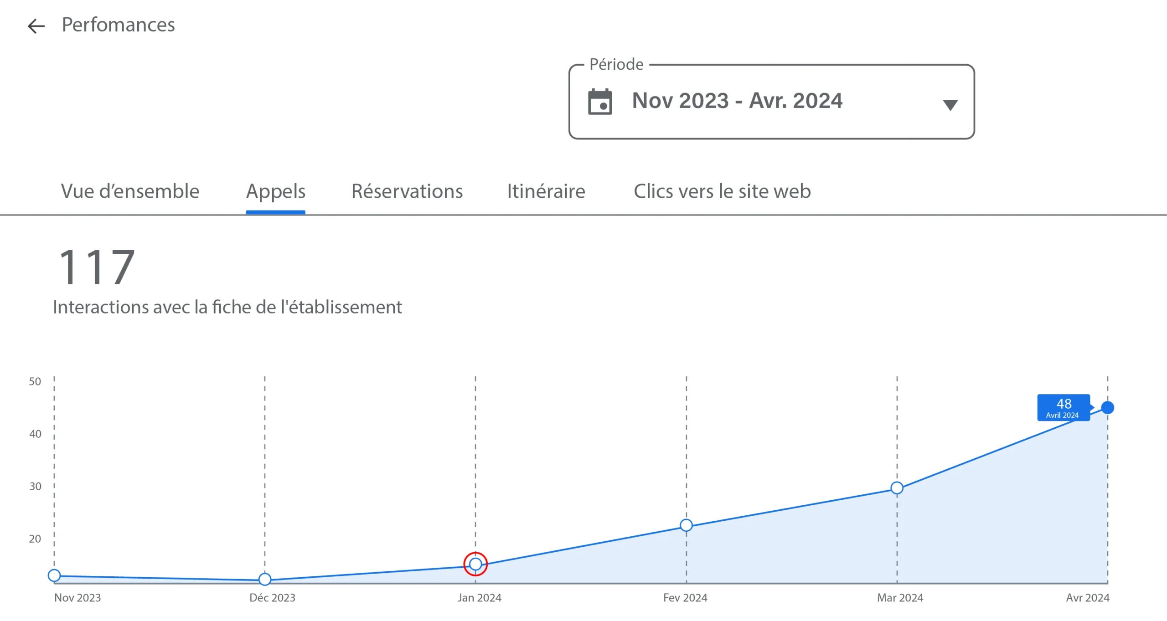Click the Déc 2023 data point
Screen dimensions: 1167x621
[265, 579]
